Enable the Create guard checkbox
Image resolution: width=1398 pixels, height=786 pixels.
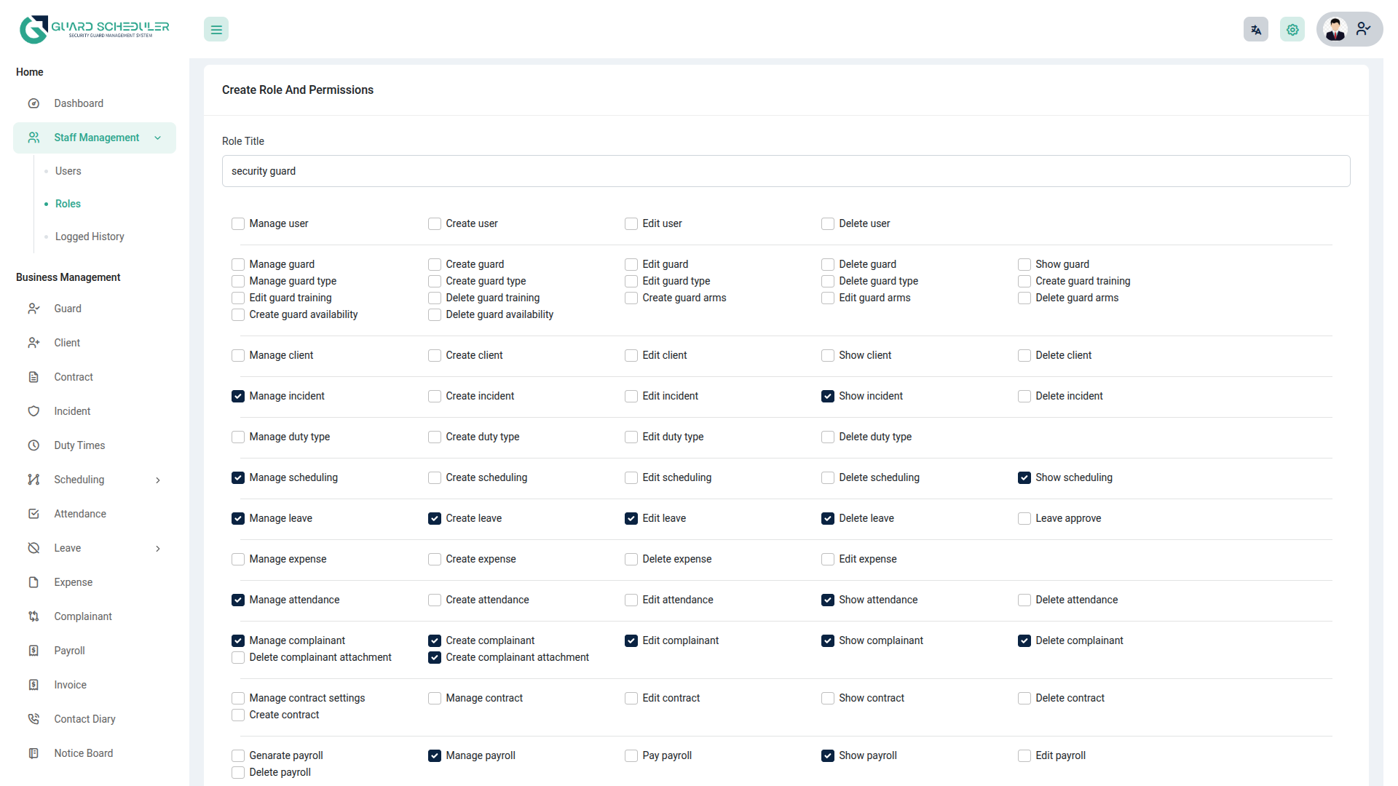tap(435, 264)
